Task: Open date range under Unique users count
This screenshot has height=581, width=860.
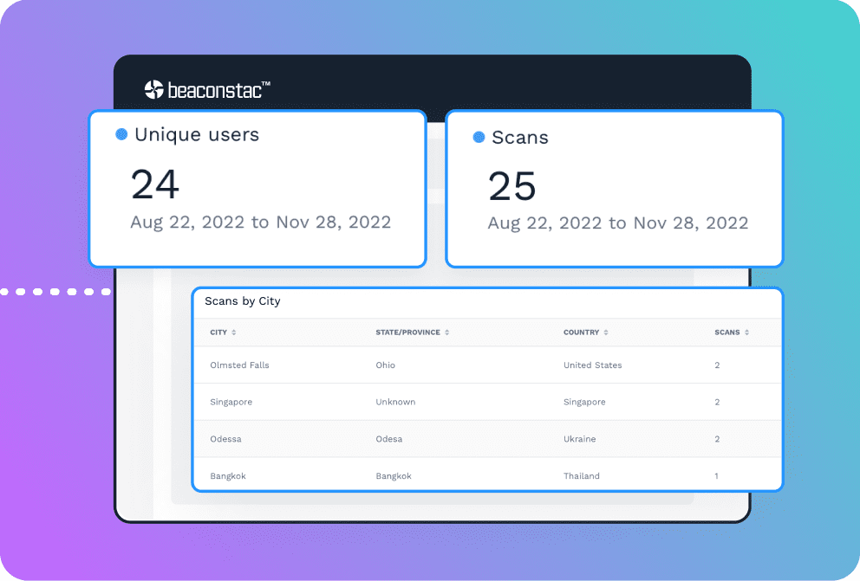Action: 260,223
